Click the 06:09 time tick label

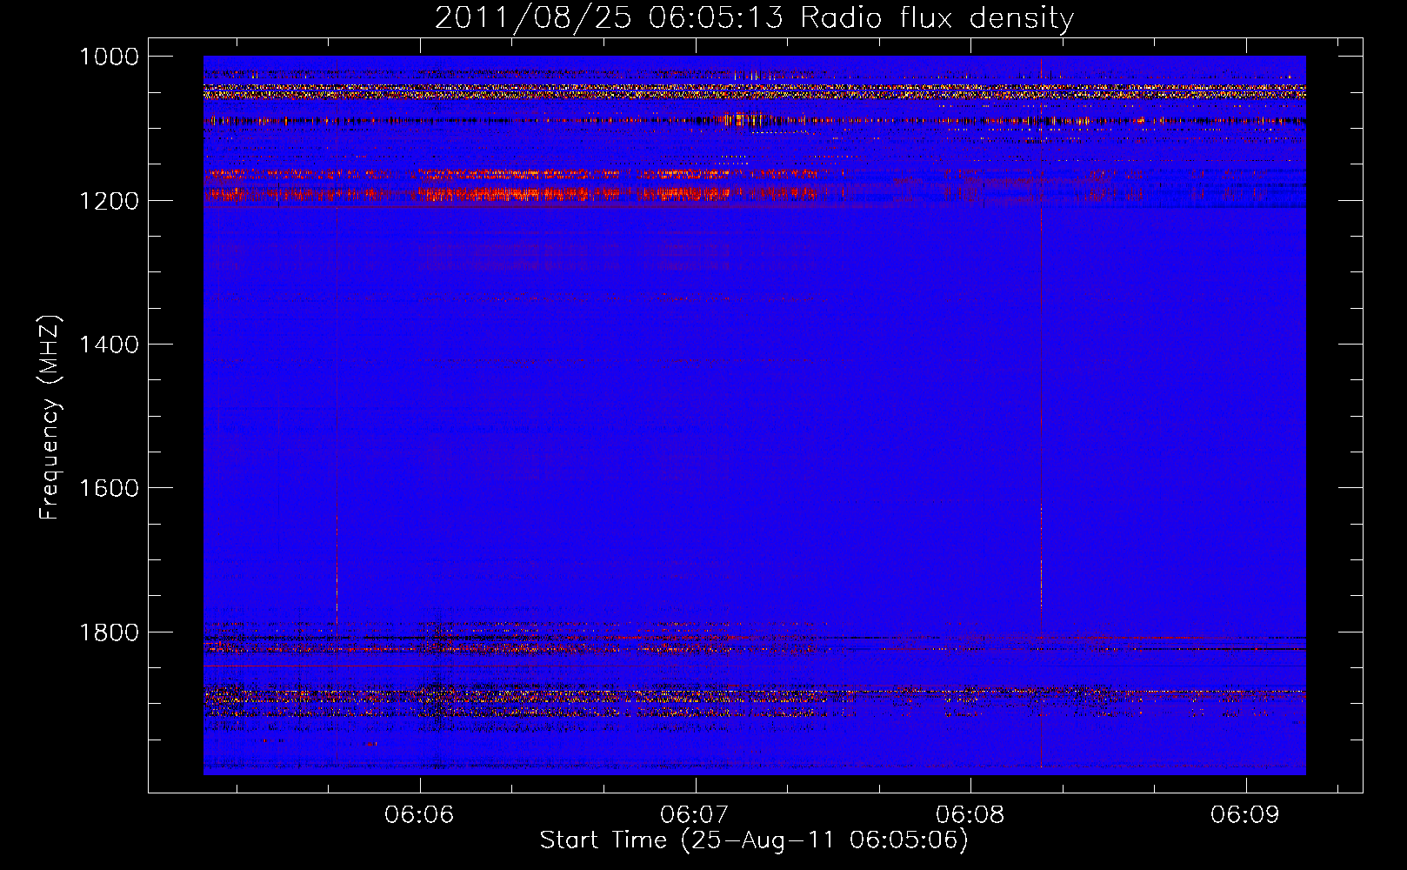1245,815
